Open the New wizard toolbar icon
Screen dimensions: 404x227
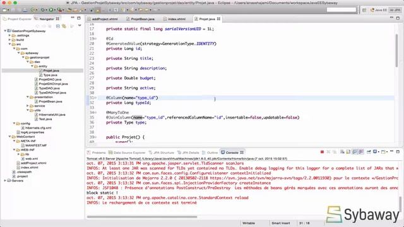tap(4, 10)
